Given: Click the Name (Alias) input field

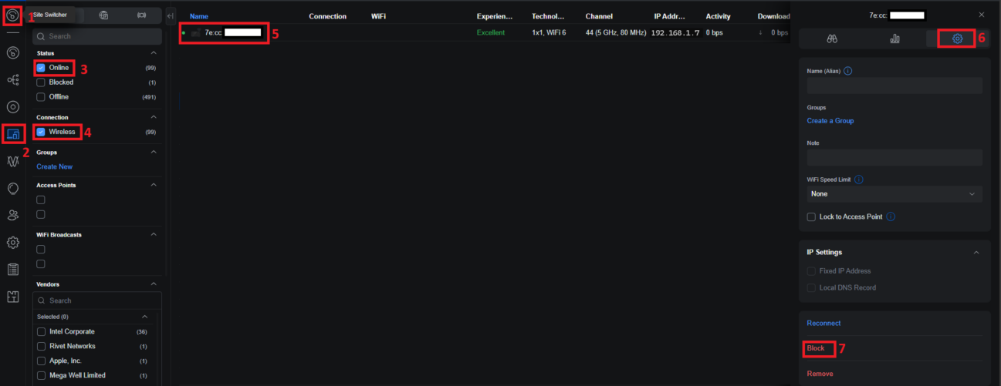Looking at the screenshot, I should click(x=894, y=86).
